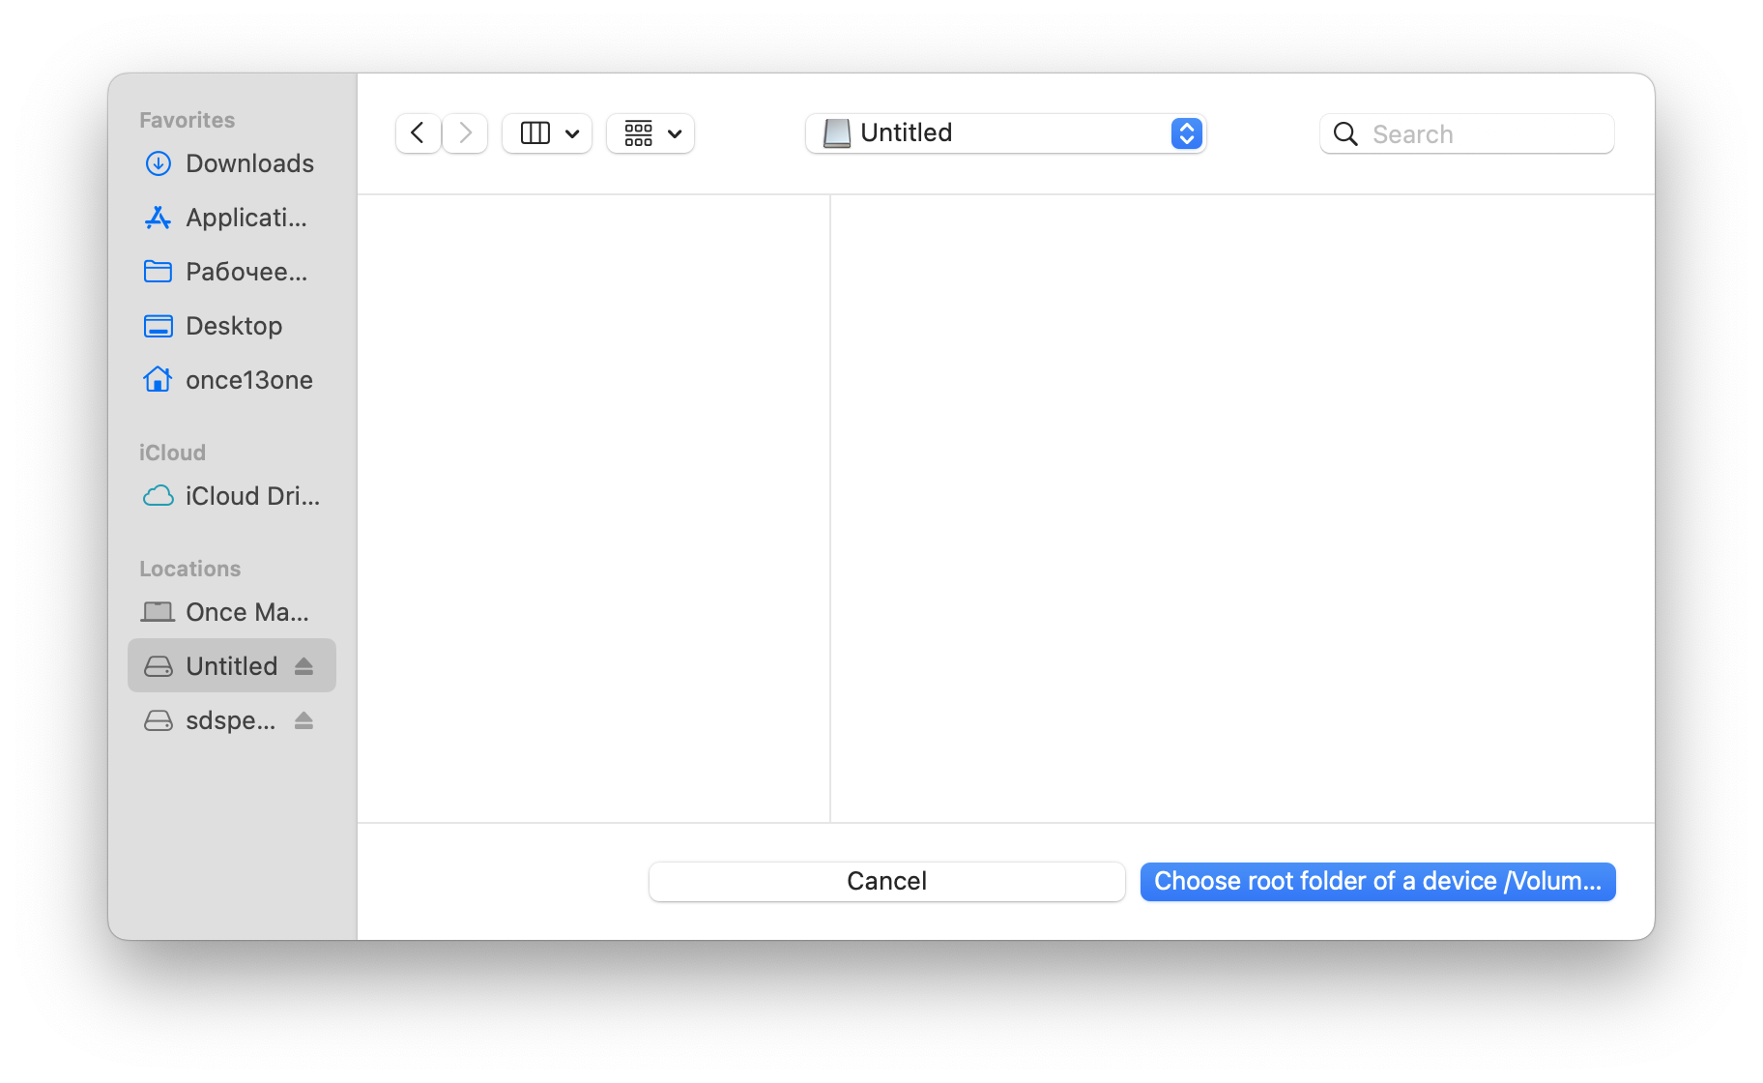
Task: Expand the grouping options chevron
Action: (x=675, y=133)
